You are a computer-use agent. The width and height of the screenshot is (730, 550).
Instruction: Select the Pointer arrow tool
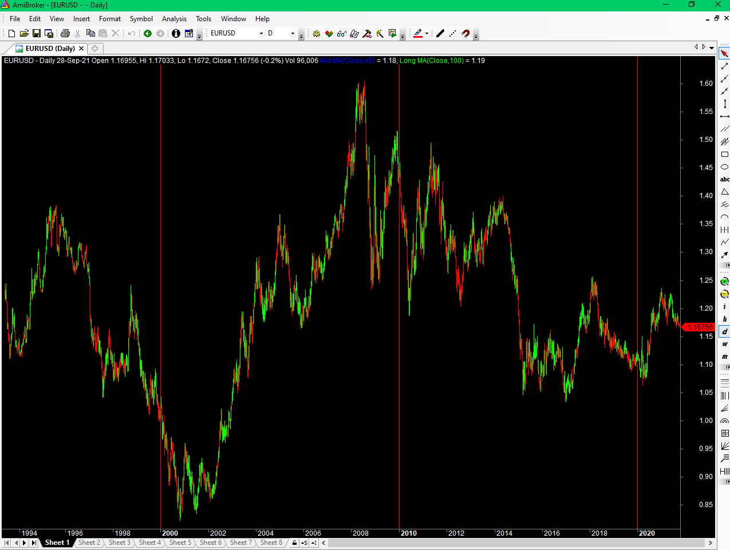(724, 53)
